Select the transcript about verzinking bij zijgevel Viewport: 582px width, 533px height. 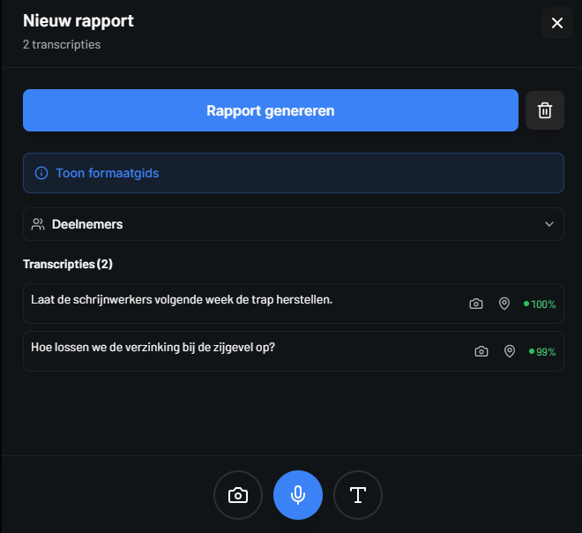(x=153, y=348)
